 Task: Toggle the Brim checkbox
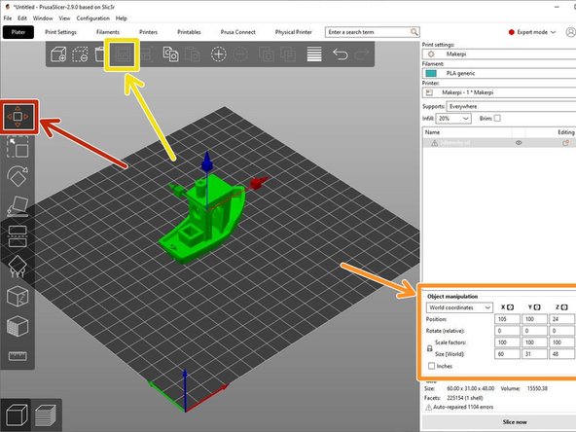pyautogui.click(x=497, y=119)
